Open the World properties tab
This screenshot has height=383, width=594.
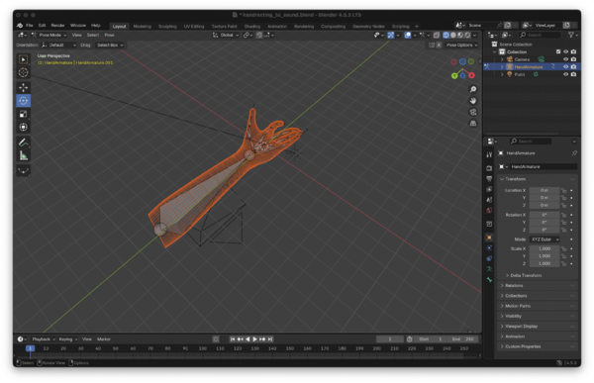[x=489, y=210]
